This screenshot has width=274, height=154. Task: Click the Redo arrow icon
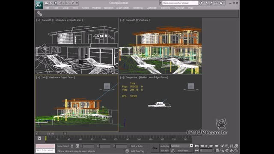pos(67,3)
